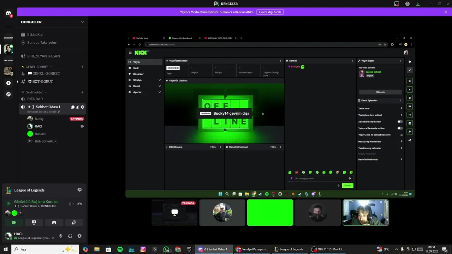This screenshot has height=254, width=452.
Task: Collapse the Sesli Sohbet category
Action: tap(34, 92)
